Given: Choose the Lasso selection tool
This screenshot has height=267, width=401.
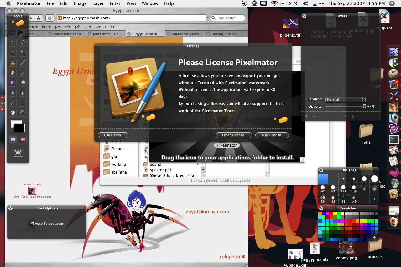Looking at the screenshot, I should [23, 43].
